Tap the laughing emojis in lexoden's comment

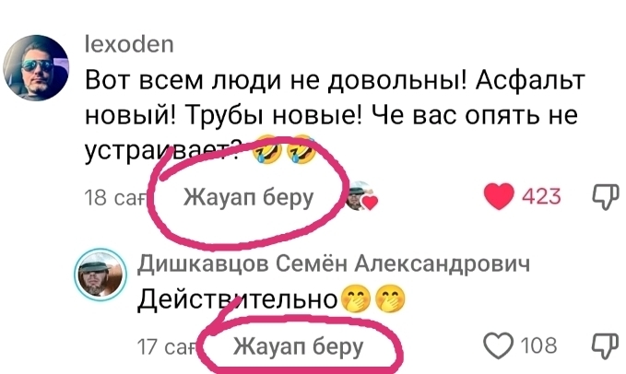pos(283,150)
